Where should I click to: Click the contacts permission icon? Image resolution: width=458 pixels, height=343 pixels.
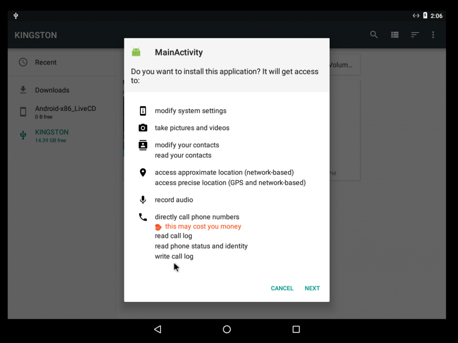click(143, 145)
